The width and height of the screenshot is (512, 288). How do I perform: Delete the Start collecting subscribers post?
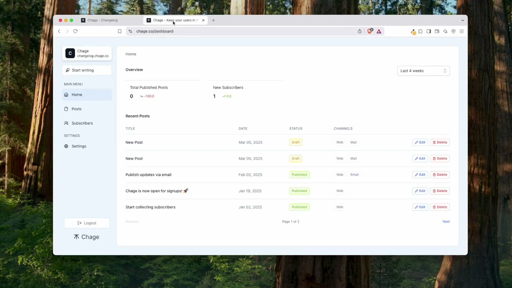coord(440,207)
